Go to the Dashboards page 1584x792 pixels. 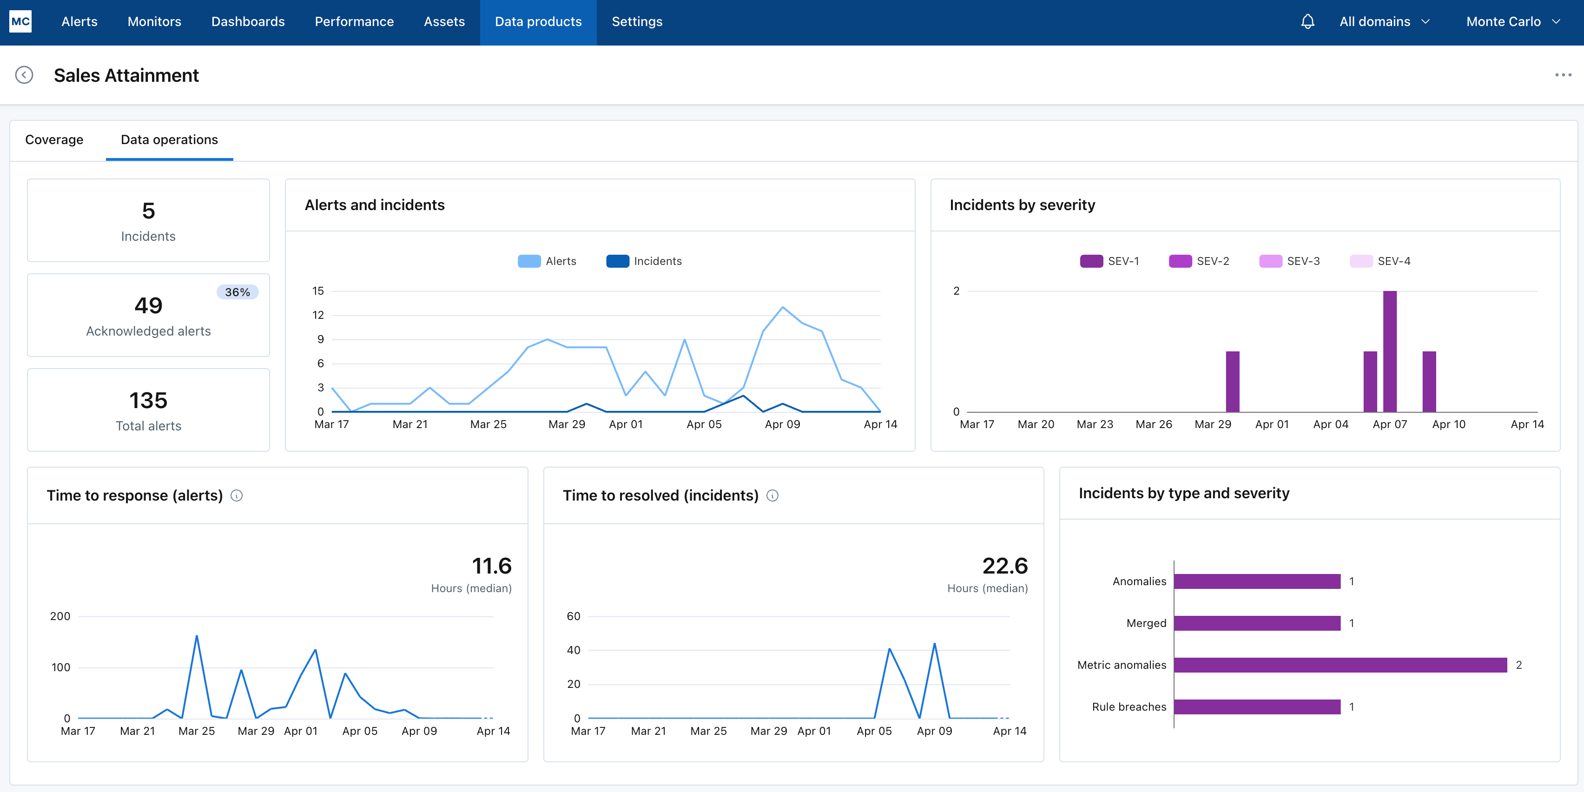point(248,21)
